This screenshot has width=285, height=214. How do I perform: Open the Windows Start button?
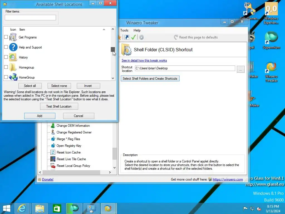7,208
